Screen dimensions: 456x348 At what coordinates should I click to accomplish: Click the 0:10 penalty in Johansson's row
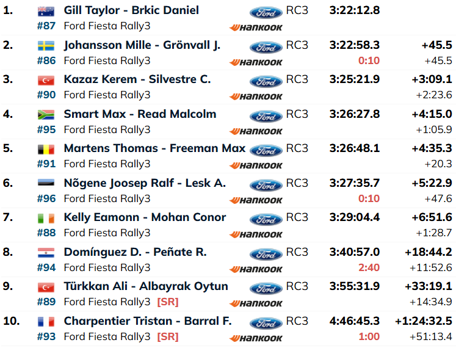[x=369, y=60]
